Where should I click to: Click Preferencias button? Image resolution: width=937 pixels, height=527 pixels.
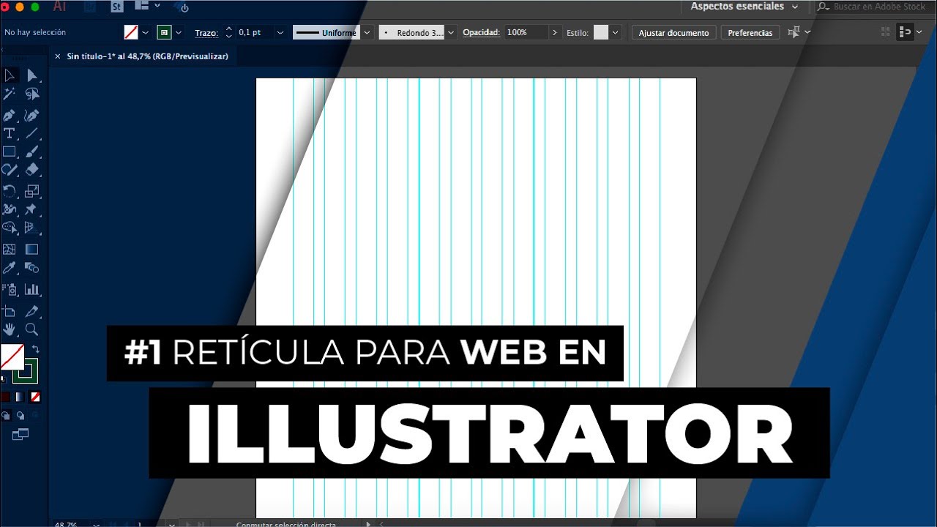pyautogui.click(x=750, y=33)
